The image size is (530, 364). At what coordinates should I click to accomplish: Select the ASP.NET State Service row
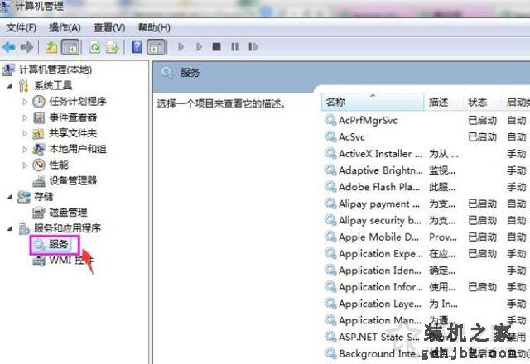point(379,337)
